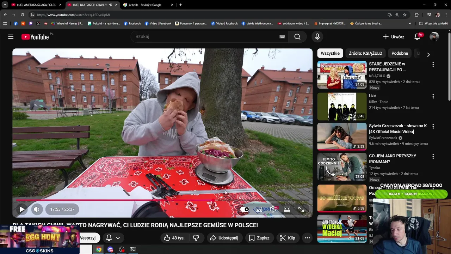Save video with Zapisz button
This screenshot has width=451, height=254.
(x=259, y=238)
